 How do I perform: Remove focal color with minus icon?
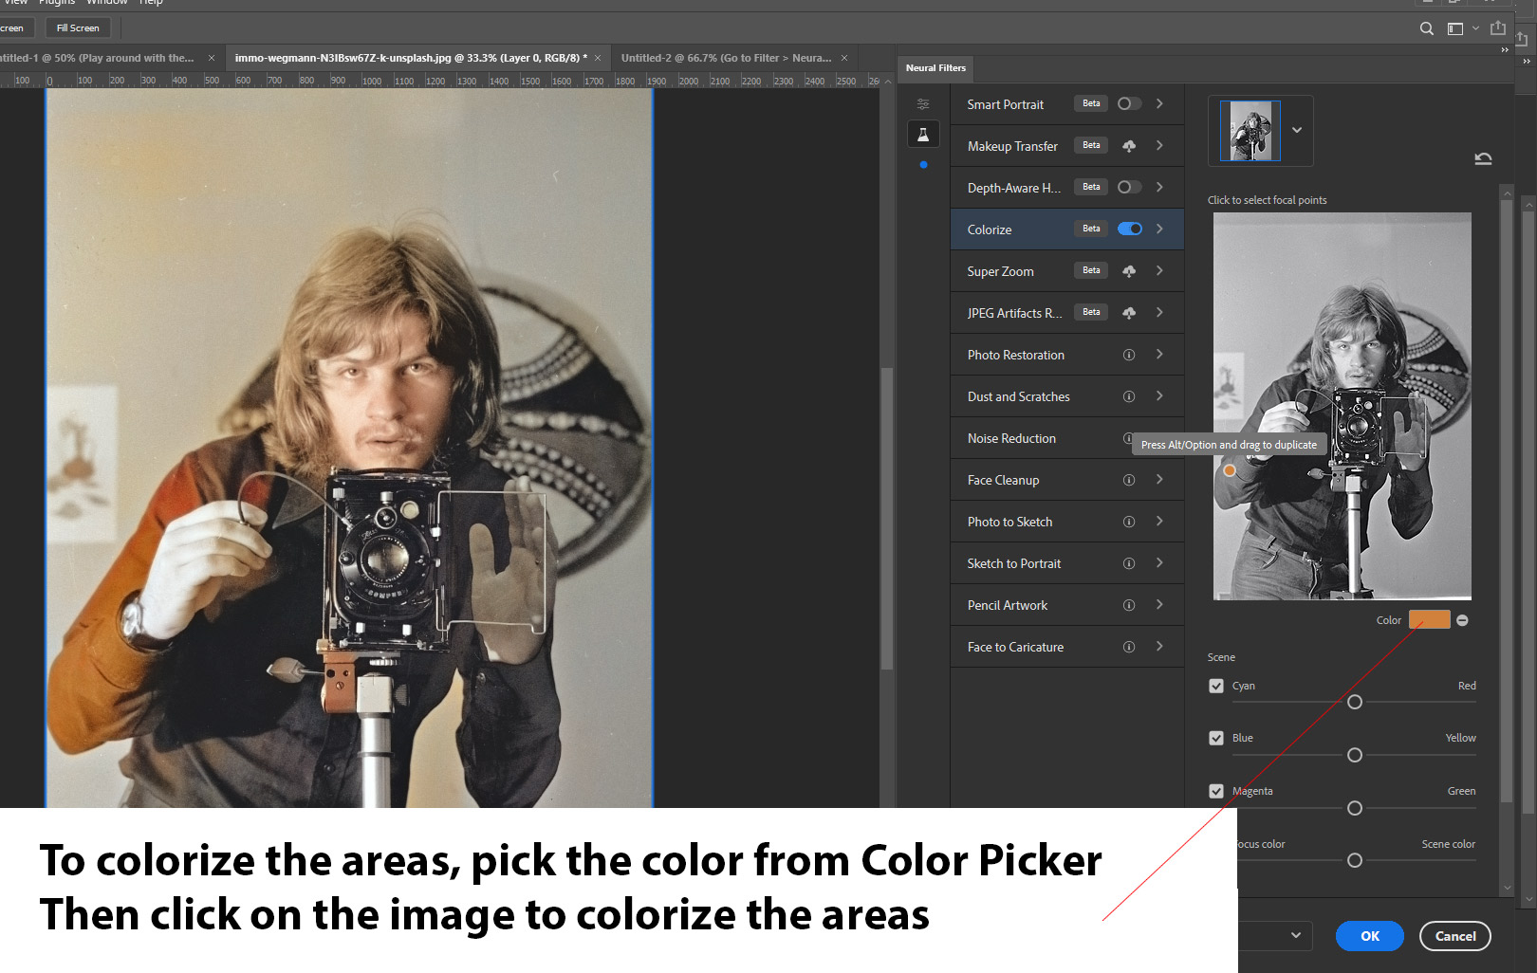tap(1462, 620)
